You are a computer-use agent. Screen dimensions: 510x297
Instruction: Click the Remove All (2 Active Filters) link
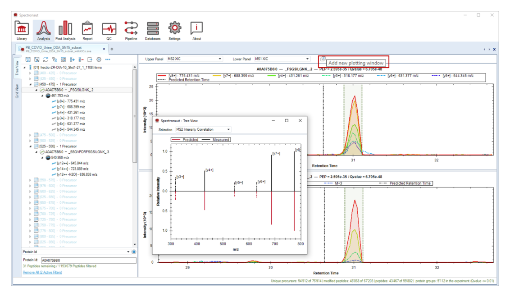pos(42,272)
